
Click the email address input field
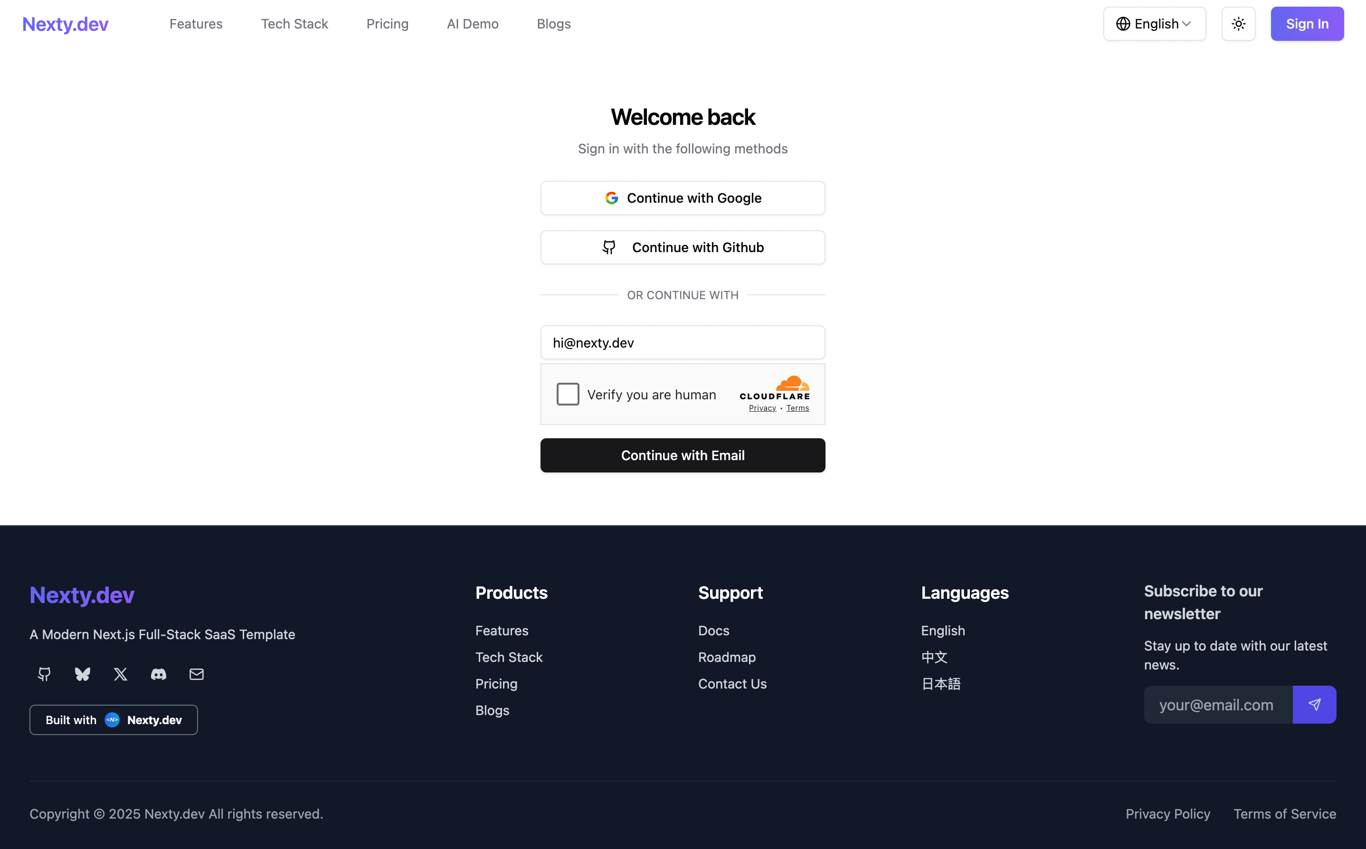(683, 342)
